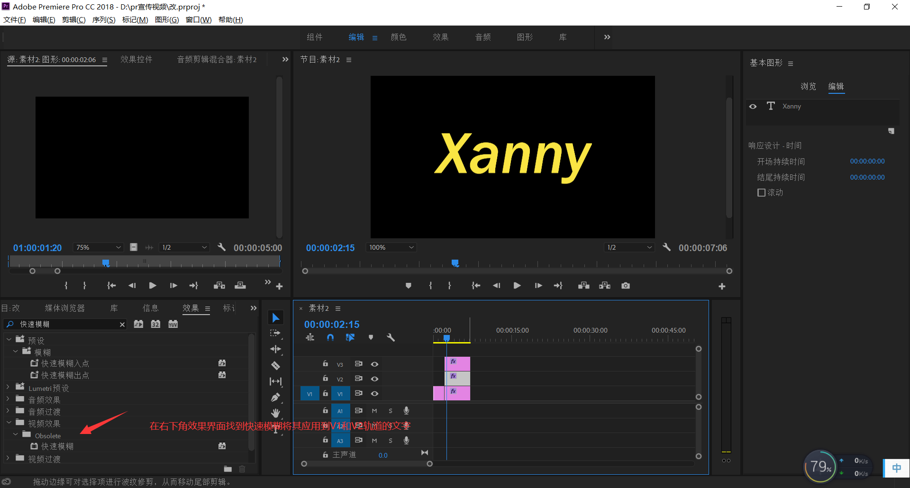The image size is (910, 488).
Task: Expand the Lumetri 预设 folder
Action: (x=8, y=387)
